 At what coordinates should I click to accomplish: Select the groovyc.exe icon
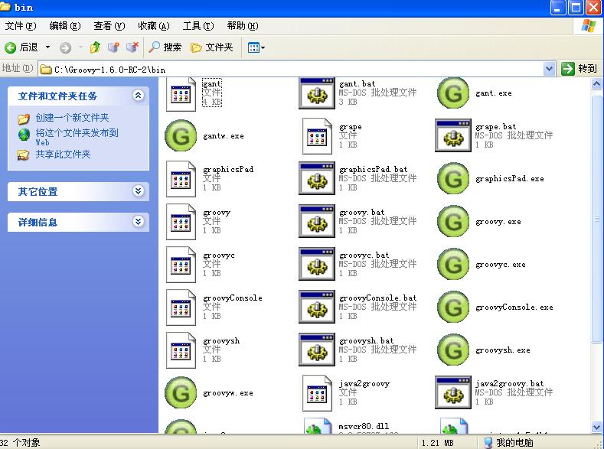tap(453, 264)
